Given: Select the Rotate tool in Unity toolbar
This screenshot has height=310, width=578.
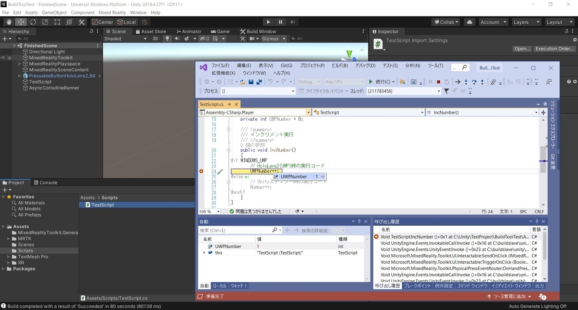Looking at the screenshot, I should (33, 22).
